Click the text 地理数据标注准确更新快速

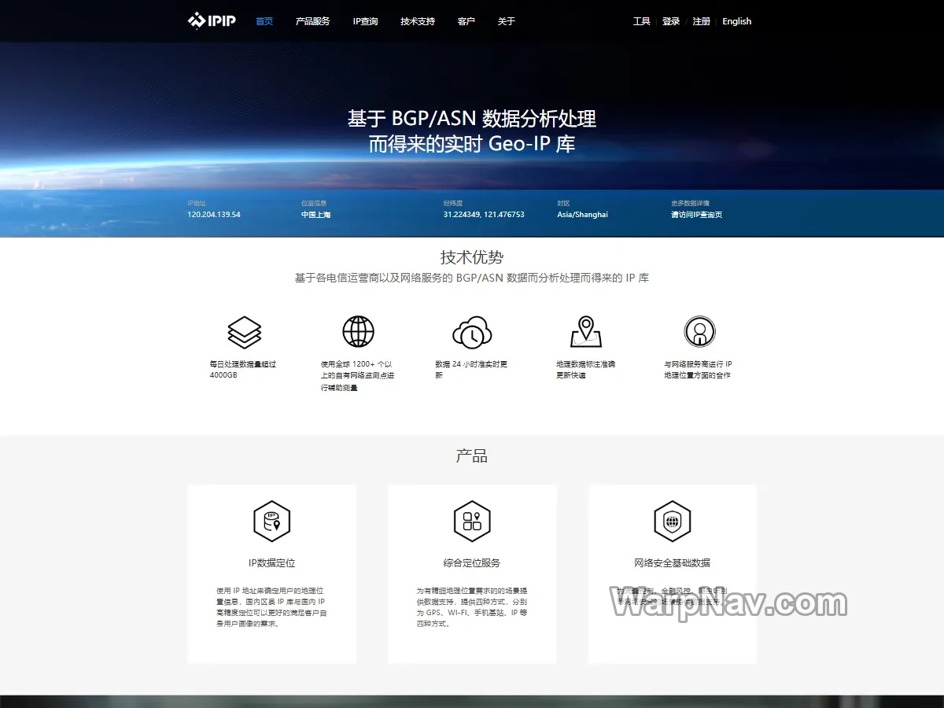pos(585,370)
